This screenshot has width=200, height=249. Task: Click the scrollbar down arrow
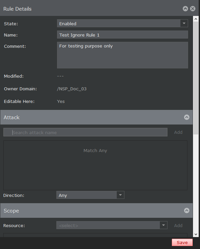click(x=196, y=234)
